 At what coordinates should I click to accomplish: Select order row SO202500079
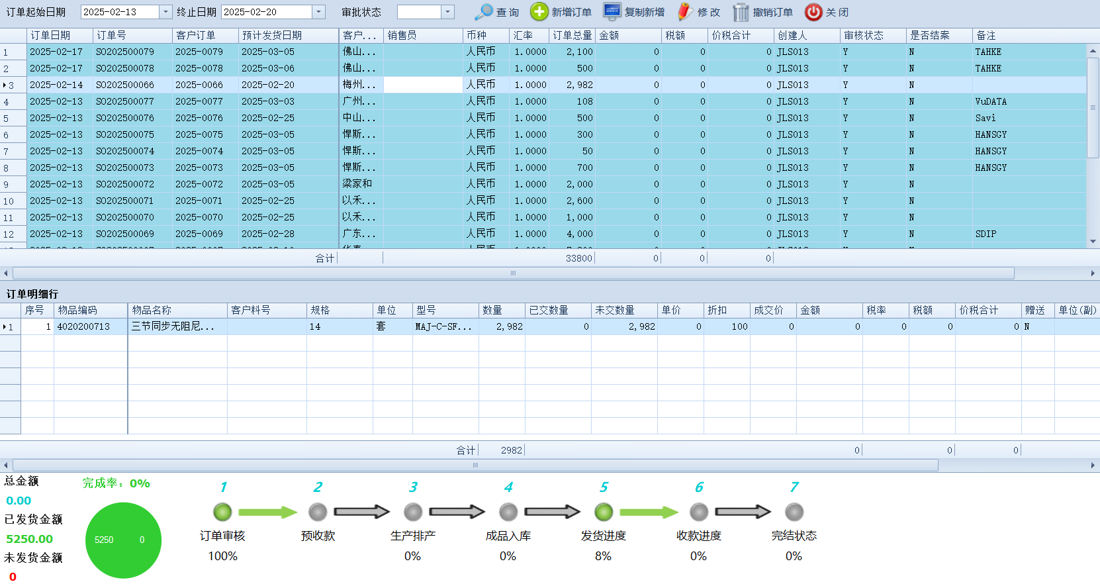[125, 52]
